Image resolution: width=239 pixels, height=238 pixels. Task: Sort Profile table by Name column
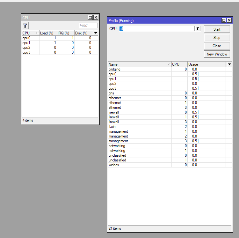(x=140, y=64)
